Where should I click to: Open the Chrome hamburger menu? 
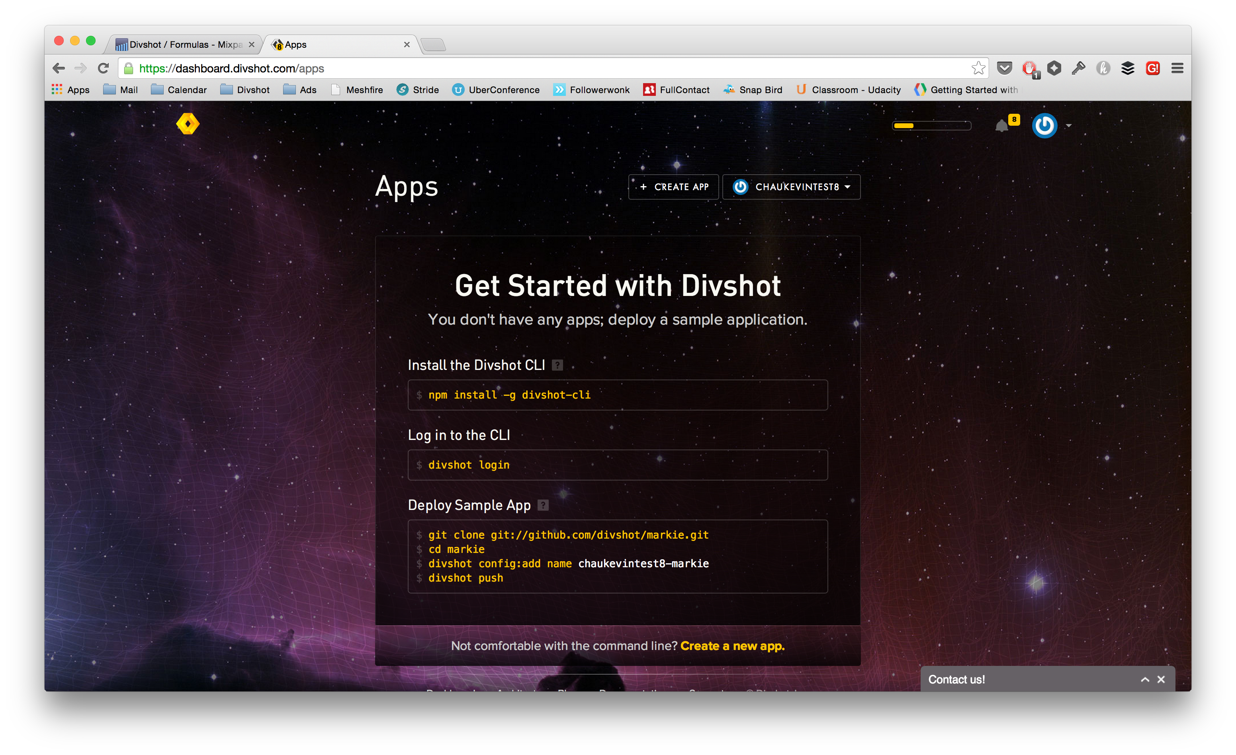coord(1177,68)
